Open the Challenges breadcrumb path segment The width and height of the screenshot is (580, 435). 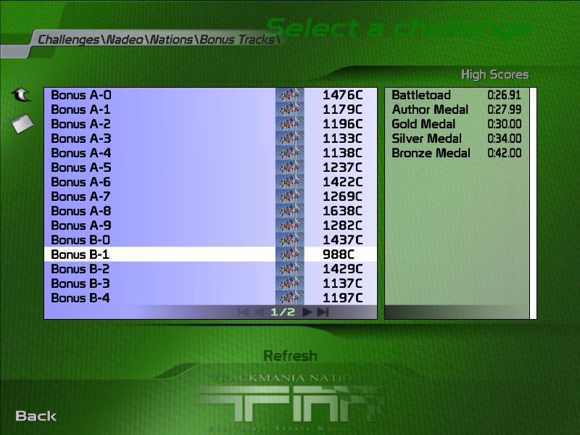68,39
